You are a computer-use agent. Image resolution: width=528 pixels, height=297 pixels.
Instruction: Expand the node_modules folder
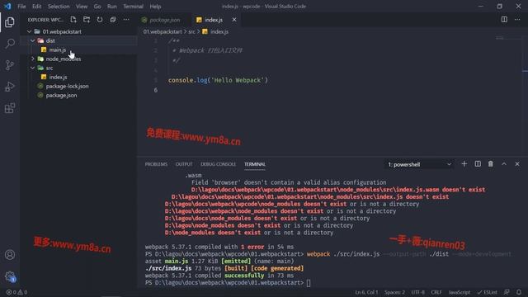point(33,59)
